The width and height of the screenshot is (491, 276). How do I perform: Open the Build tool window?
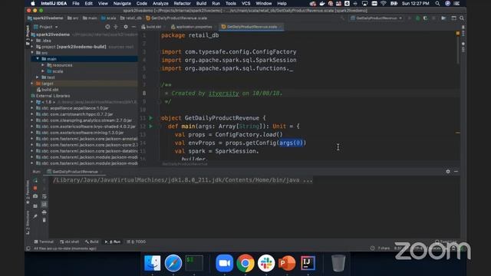pos(91,242)
